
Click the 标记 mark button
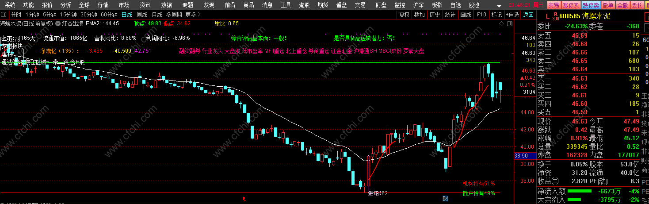tap(496, 15)
